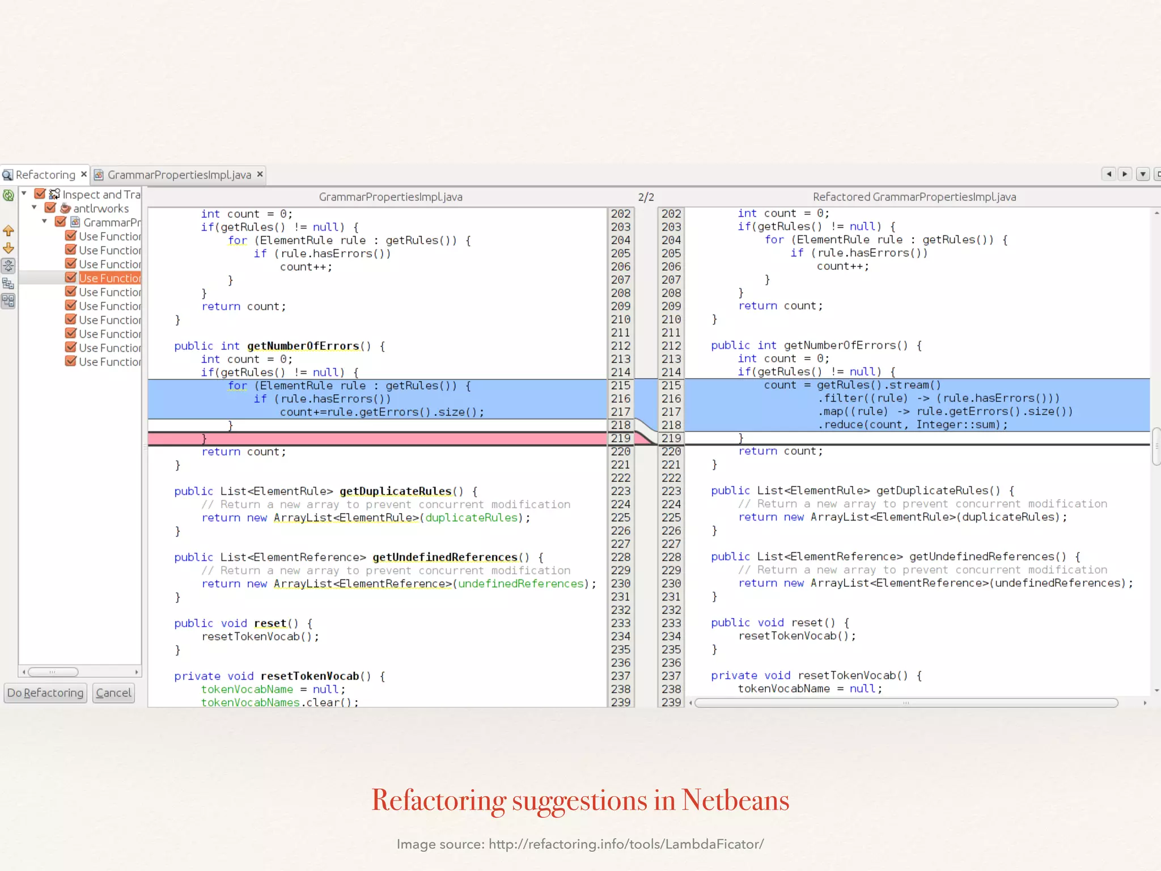Close the GrammarPropertiesImpl.java tab
1161x871 pixels.
coord(260,174)
